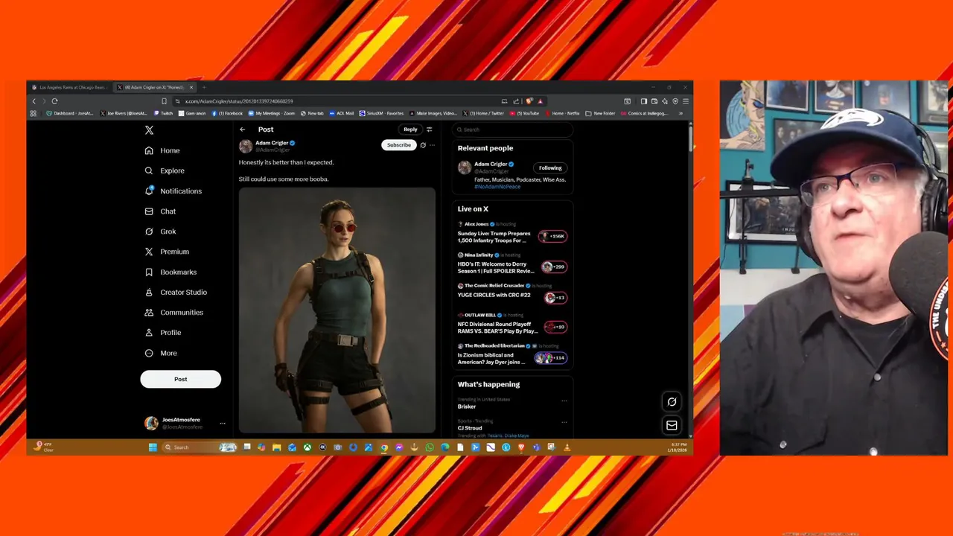Click the Profile person icon

point(149,332)
